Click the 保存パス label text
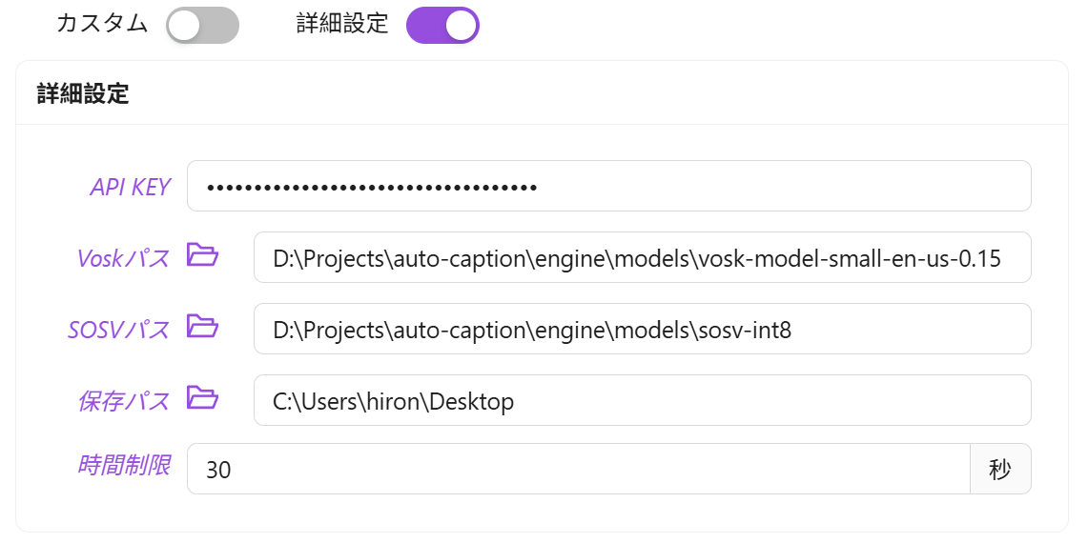This screenshot has height=543, width=1088. [x=124, y=401]
